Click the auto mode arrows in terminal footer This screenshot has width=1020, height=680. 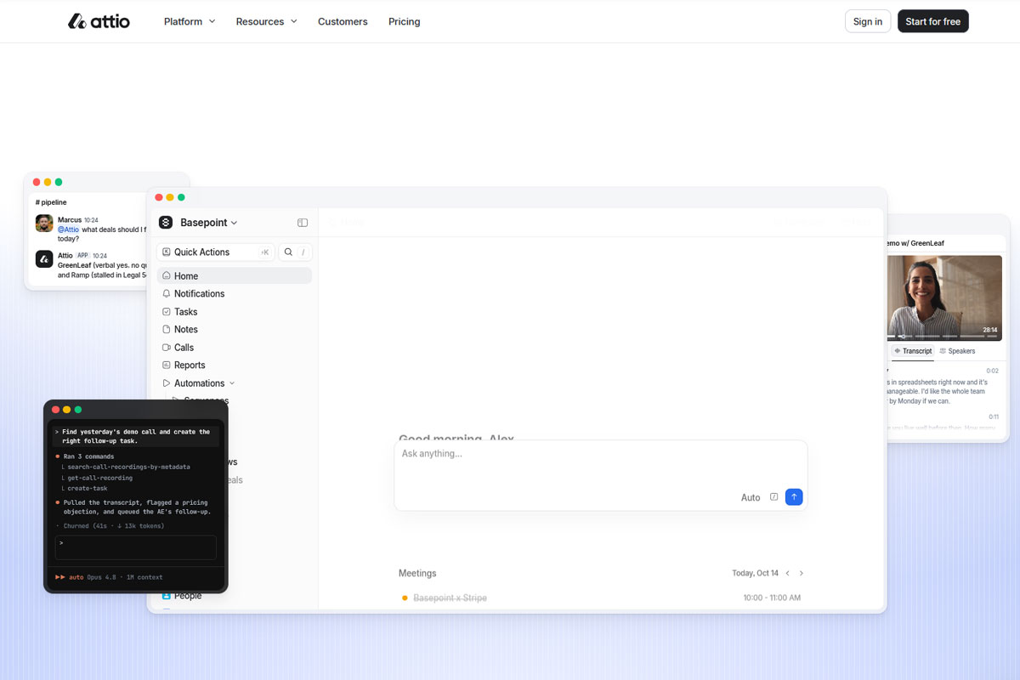[60, 577]
